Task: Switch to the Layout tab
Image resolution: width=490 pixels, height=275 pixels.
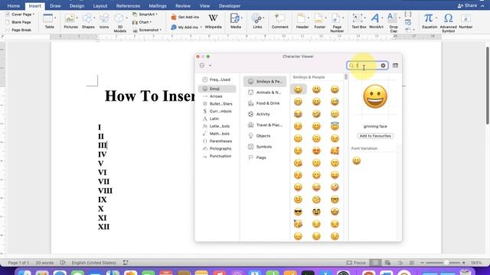Action: click(100, 5)
